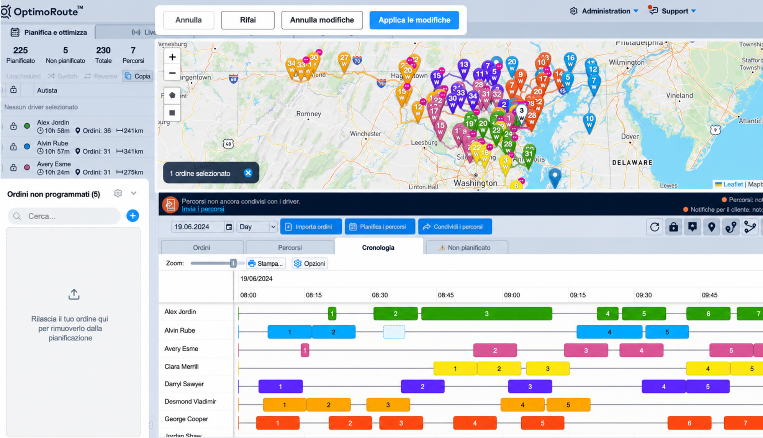Close the '1 ordine selezionato' notification

pyautogui.click(x=248, y=173)
